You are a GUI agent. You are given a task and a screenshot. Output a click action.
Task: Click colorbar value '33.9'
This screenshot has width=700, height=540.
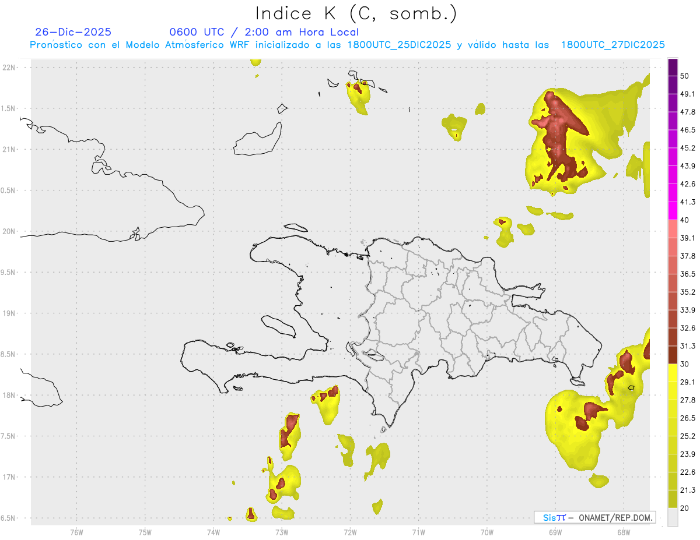coord(688,310)
